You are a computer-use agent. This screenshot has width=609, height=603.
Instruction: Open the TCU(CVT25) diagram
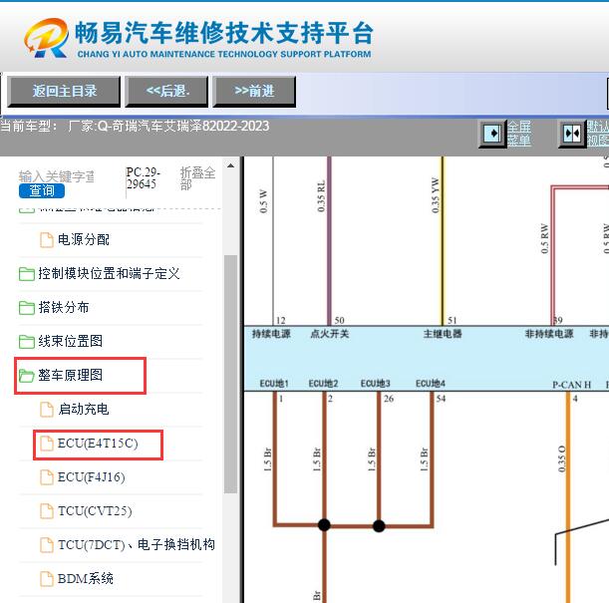pyautogui.click(x=95, y=510)
